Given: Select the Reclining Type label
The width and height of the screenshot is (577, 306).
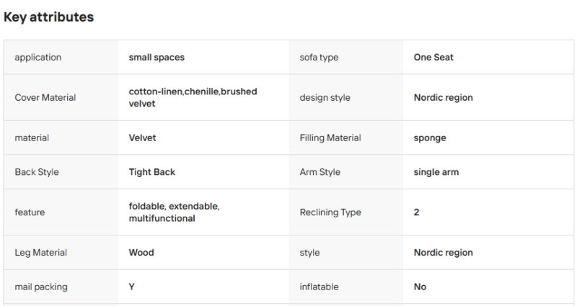Looking at the screenshot, I should point(330,212).
